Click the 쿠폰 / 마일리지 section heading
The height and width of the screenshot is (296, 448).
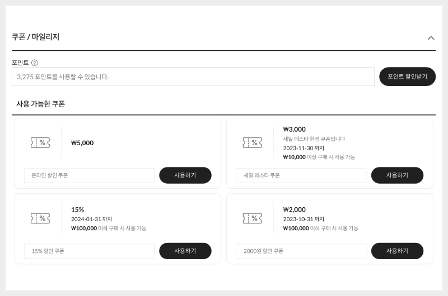click(35, 37)
